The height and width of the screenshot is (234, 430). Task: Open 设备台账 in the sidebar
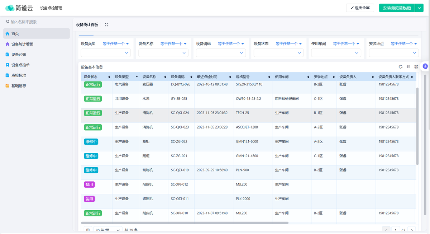(x=19, y=55)
